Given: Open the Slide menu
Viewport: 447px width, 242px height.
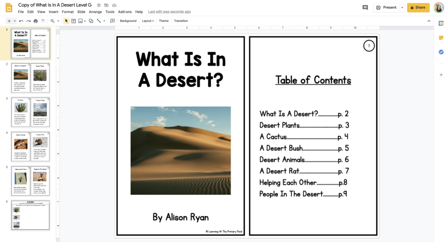Looking at the screenshot, I should [x=81, y=12].
